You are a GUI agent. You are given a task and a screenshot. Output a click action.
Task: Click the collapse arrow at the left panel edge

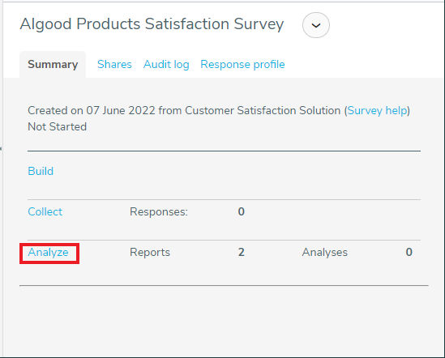coord(1,148)
